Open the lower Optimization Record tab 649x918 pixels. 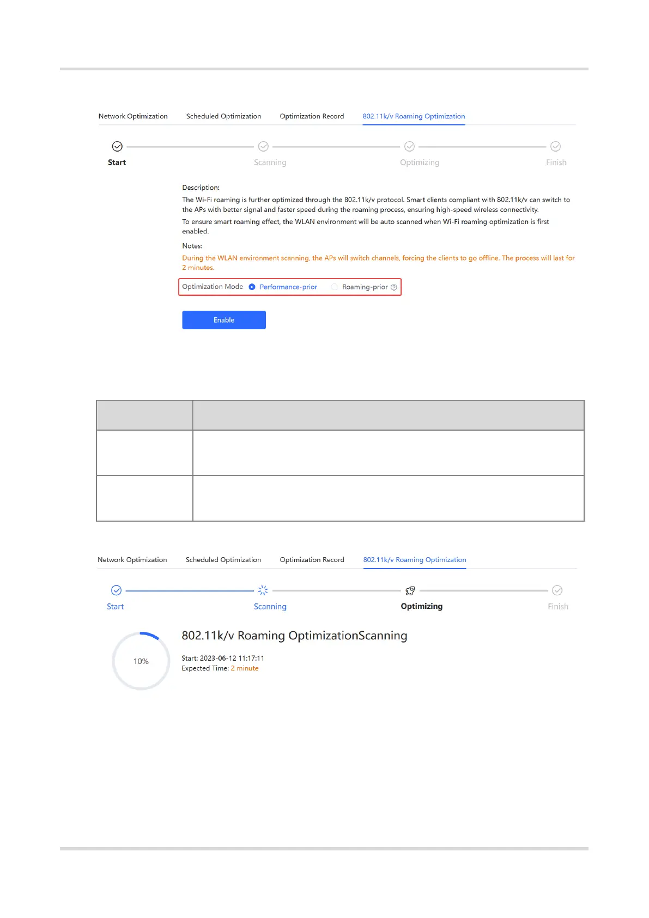[312, 560]
